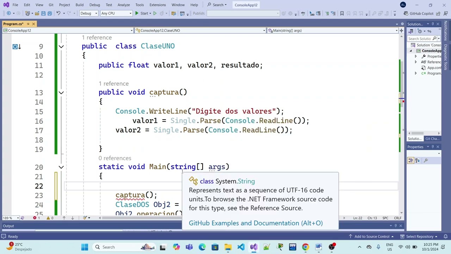
Task: Save Program.cs with the Save icon
Action: (43, 13)
